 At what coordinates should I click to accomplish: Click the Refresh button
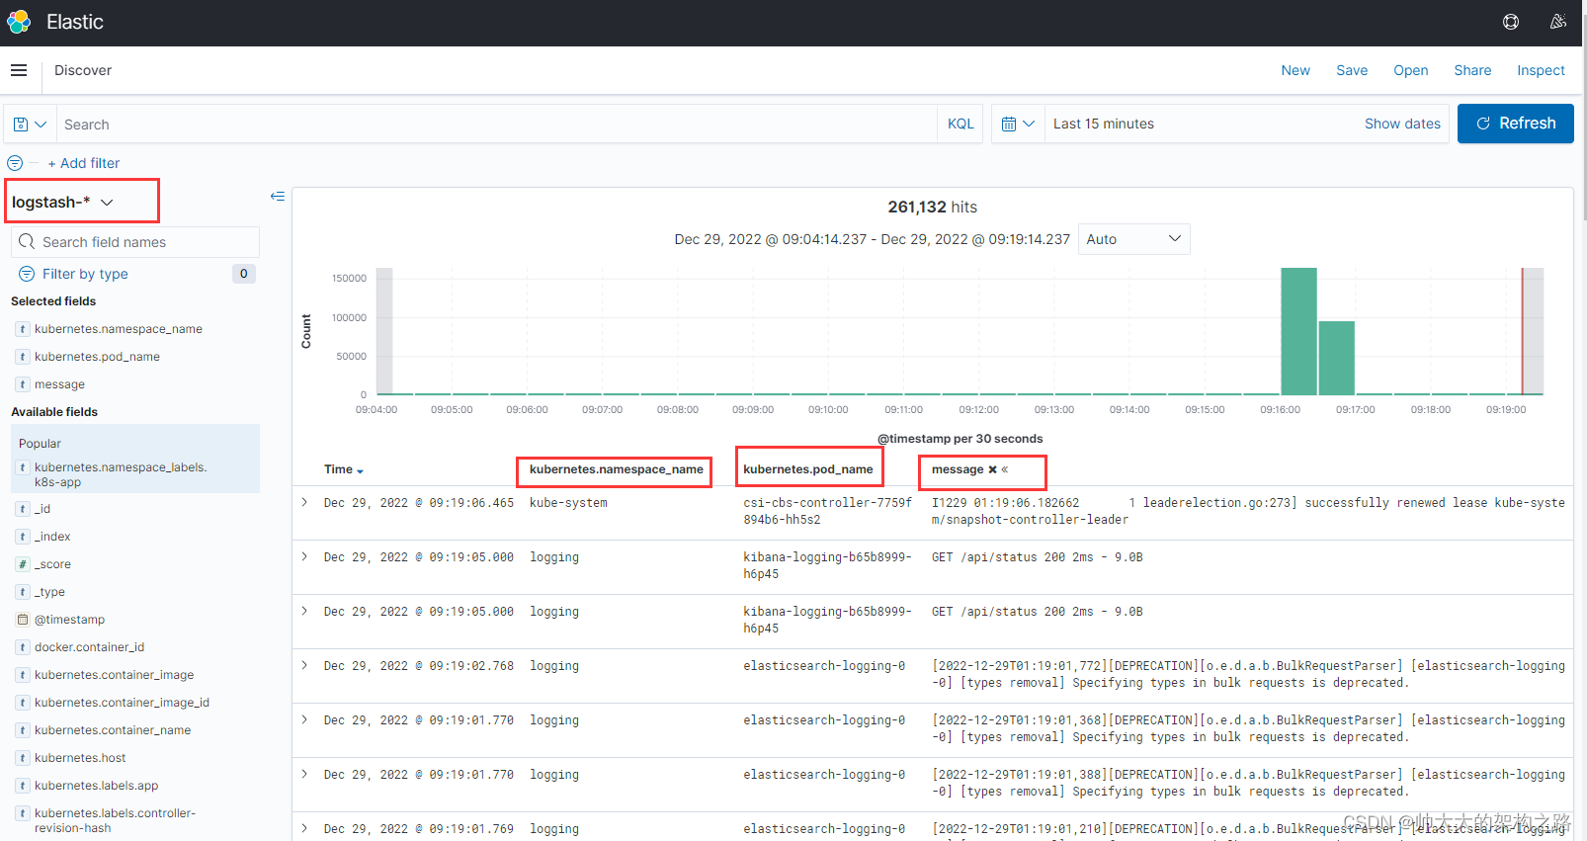(x=1515, y=124)
